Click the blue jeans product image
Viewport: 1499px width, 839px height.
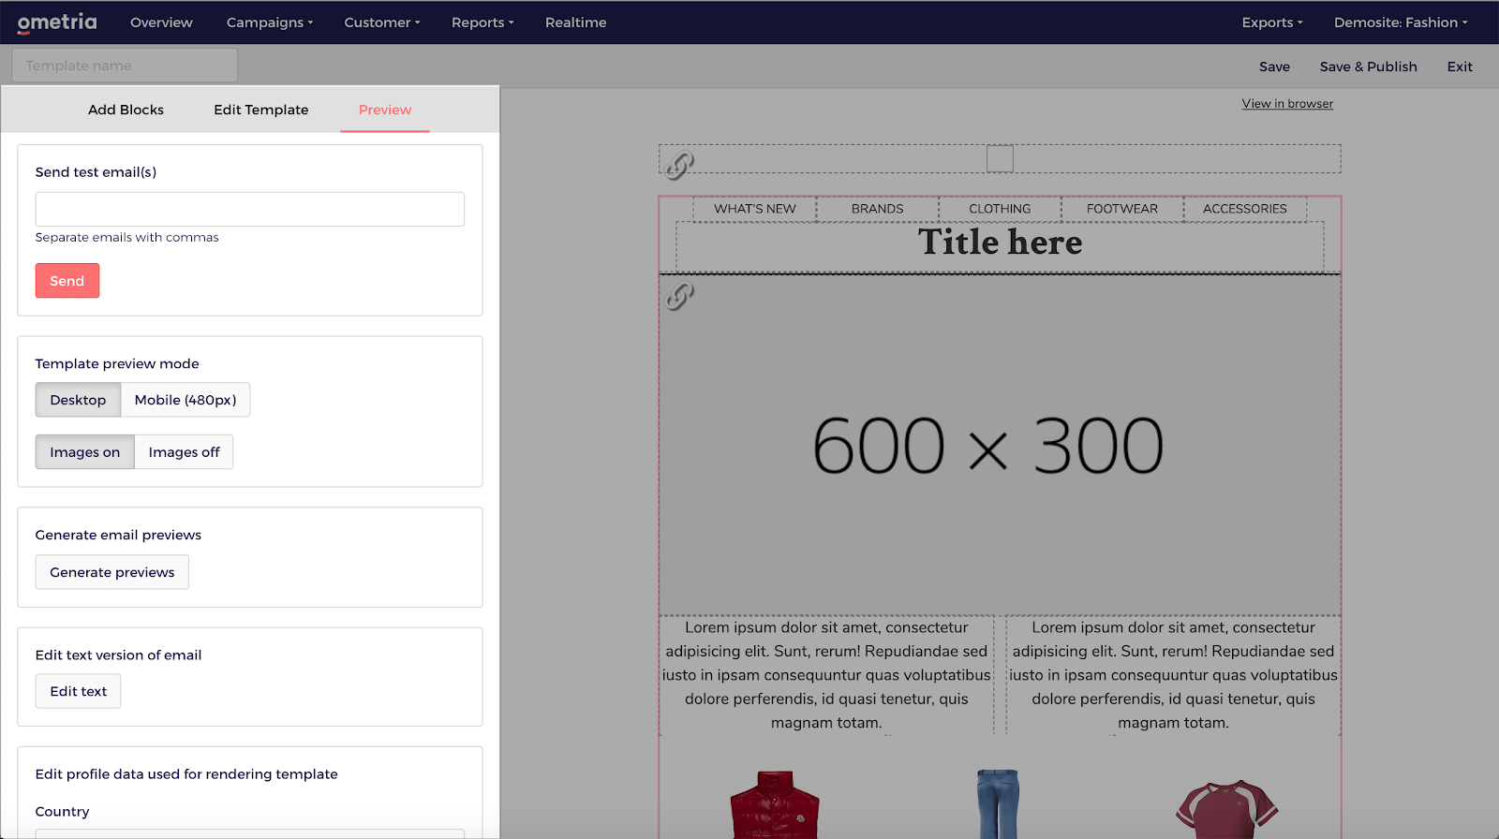pyautogui.click(x=998, y=804)
